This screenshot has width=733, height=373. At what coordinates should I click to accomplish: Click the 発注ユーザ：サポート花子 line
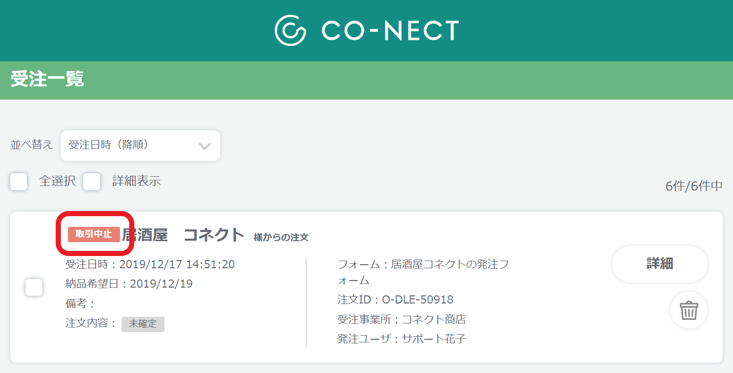pos(401,339)
